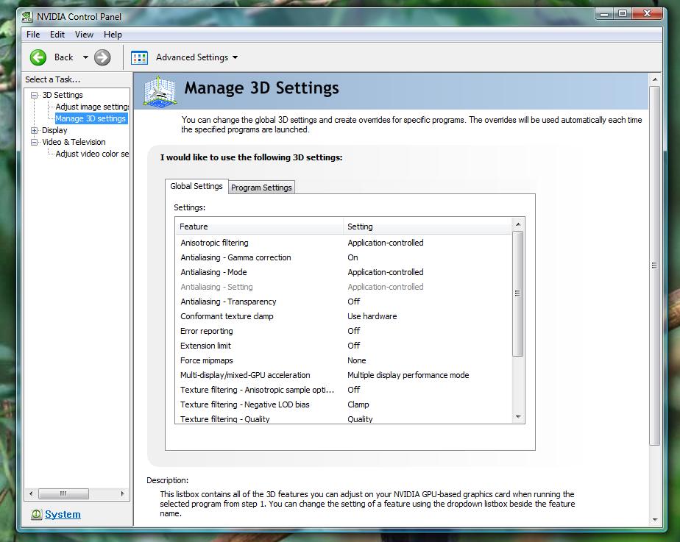Select the Extension limit row

coord(344,346)
